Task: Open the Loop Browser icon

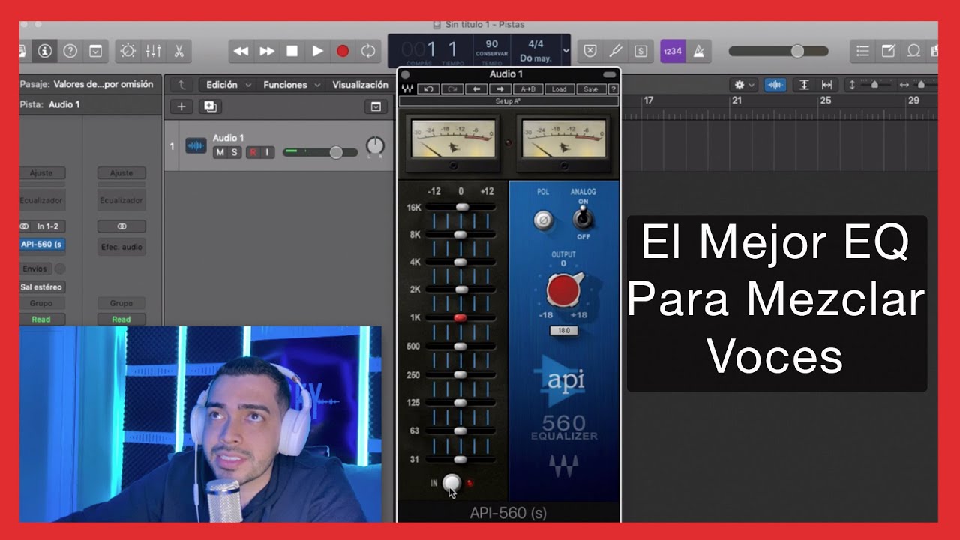Action: pyautogui.click(x=913, y=51)
